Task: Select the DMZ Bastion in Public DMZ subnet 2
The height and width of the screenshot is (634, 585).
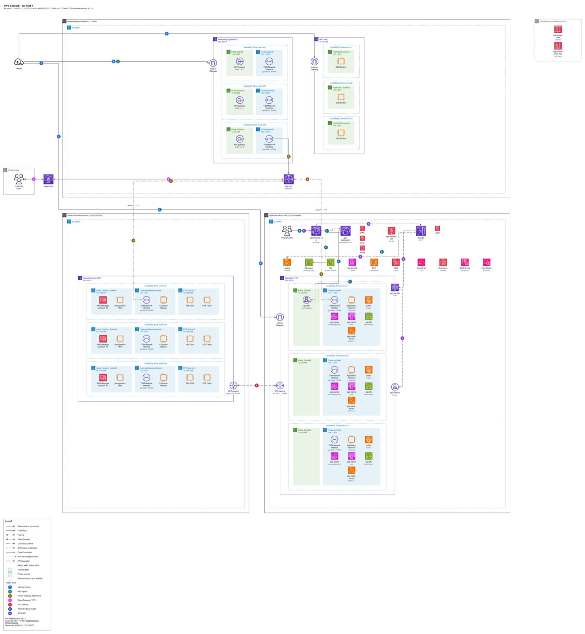Action: pyautogui.click(x=341, y=97)
